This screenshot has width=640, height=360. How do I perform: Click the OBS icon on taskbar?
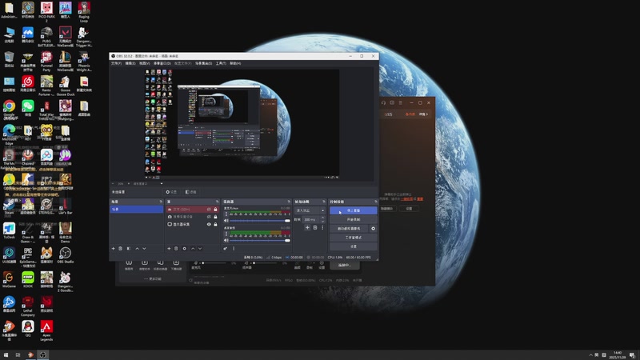43,355
